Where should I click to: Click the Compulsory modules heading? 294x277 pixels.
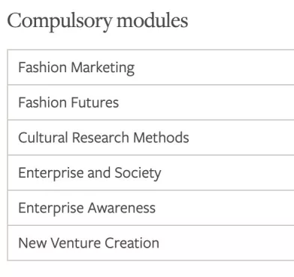[x=98, y=22]
